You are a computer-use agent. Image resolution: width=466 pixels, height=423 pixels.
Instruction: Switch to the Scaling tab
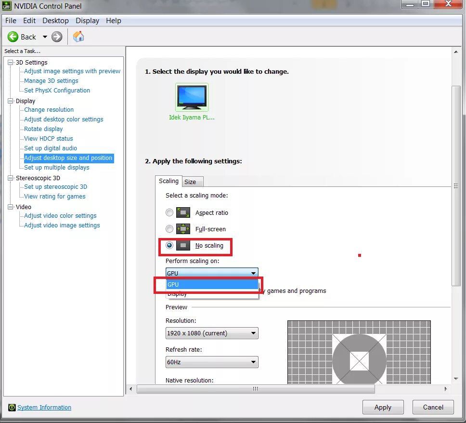coord(168,181)
